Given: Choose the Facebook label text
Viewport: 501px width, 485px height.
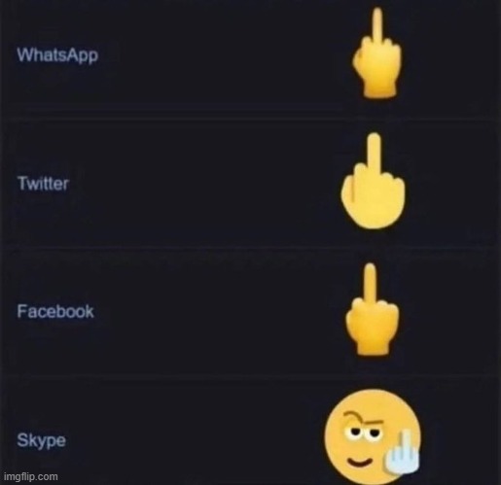Looking at the screenshot, I should tap(55, 311).
